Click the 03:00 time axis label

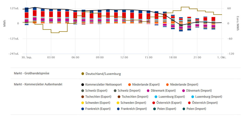(51, 57)
